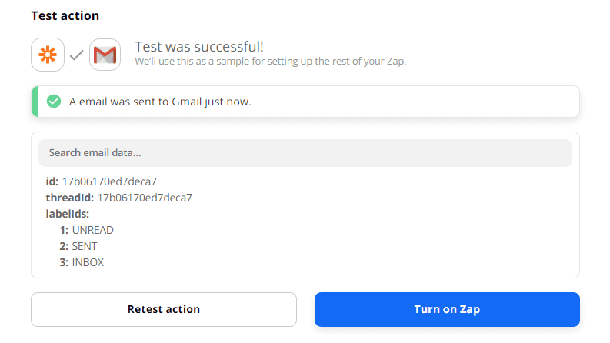The width and height of the screenshot is (610, 343).
Task: Click the sample setup description text
Action: click(x=270, y=61)
